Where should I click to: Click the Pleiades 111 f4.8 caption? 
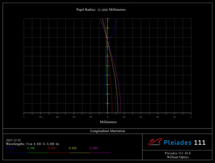178,153
